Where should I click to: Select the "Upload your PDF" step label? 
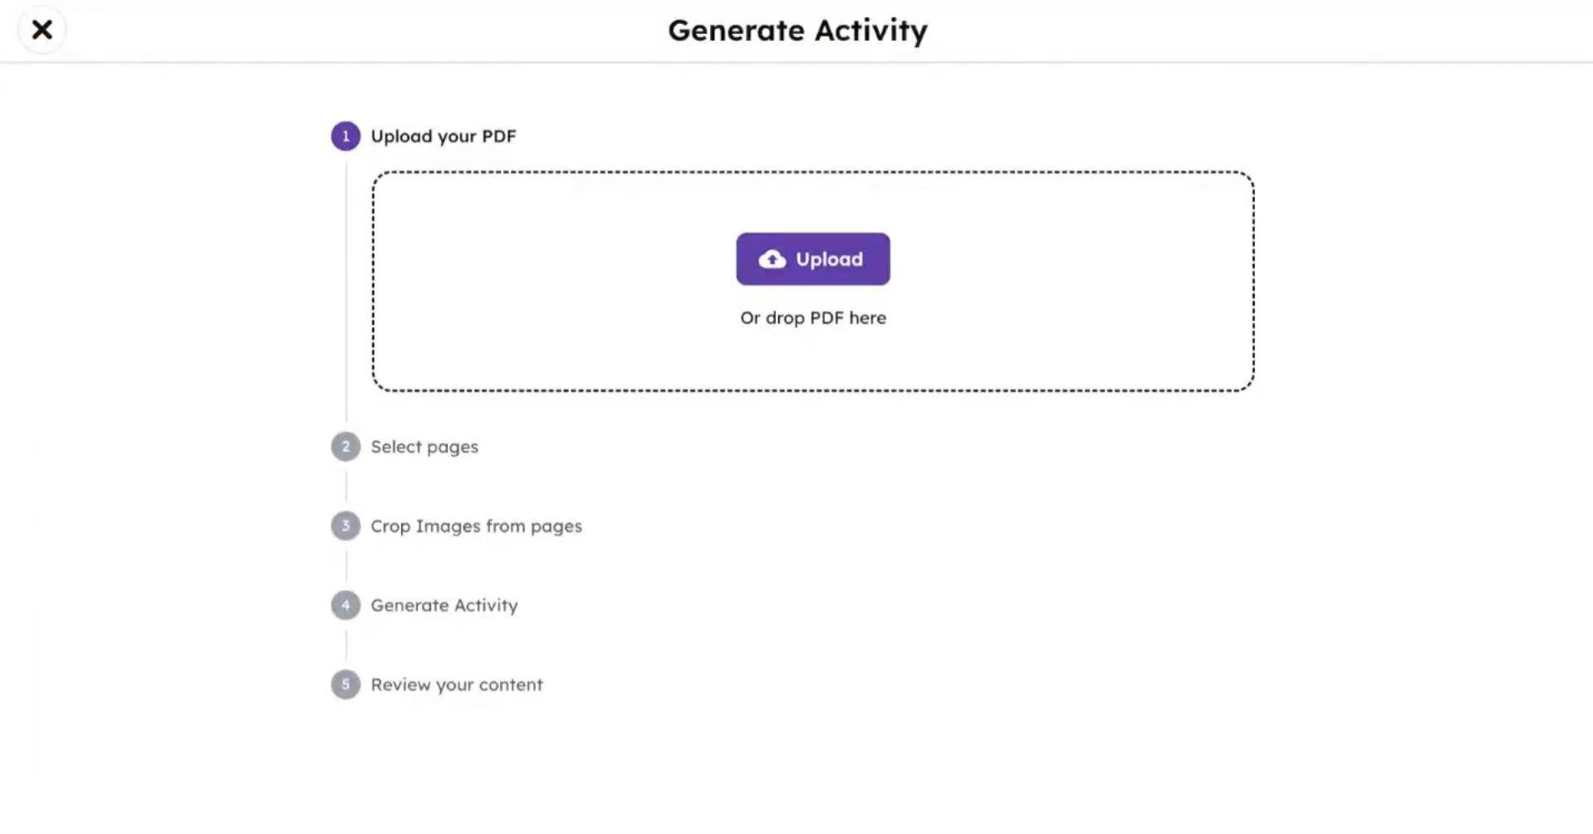click(x=443, y=136)
